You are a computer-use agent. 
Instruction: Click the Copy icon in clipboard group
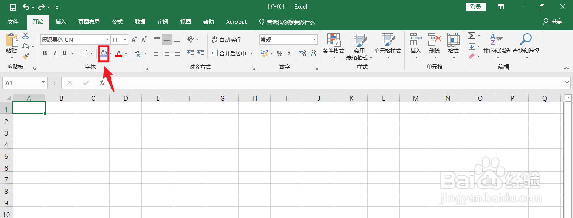click(26, 46)
